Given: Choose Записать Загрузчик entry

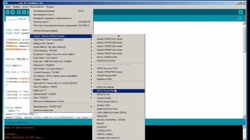Looking at the screenshot, I should tap(61, 110).
